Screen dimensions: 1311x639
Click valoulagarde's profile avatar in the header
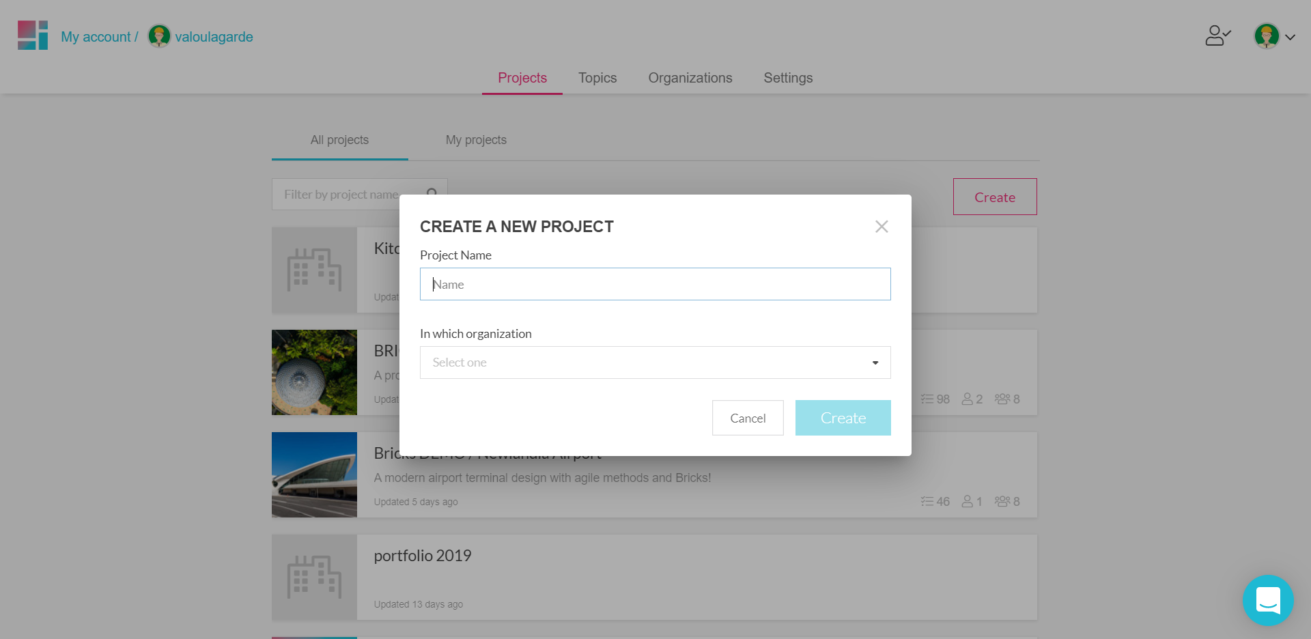1267,35
